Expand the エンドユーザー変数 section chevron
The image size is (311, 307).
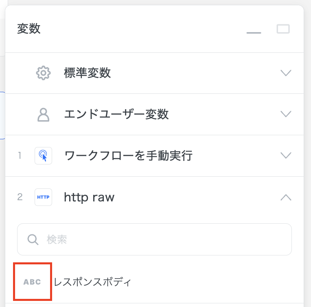286,114
